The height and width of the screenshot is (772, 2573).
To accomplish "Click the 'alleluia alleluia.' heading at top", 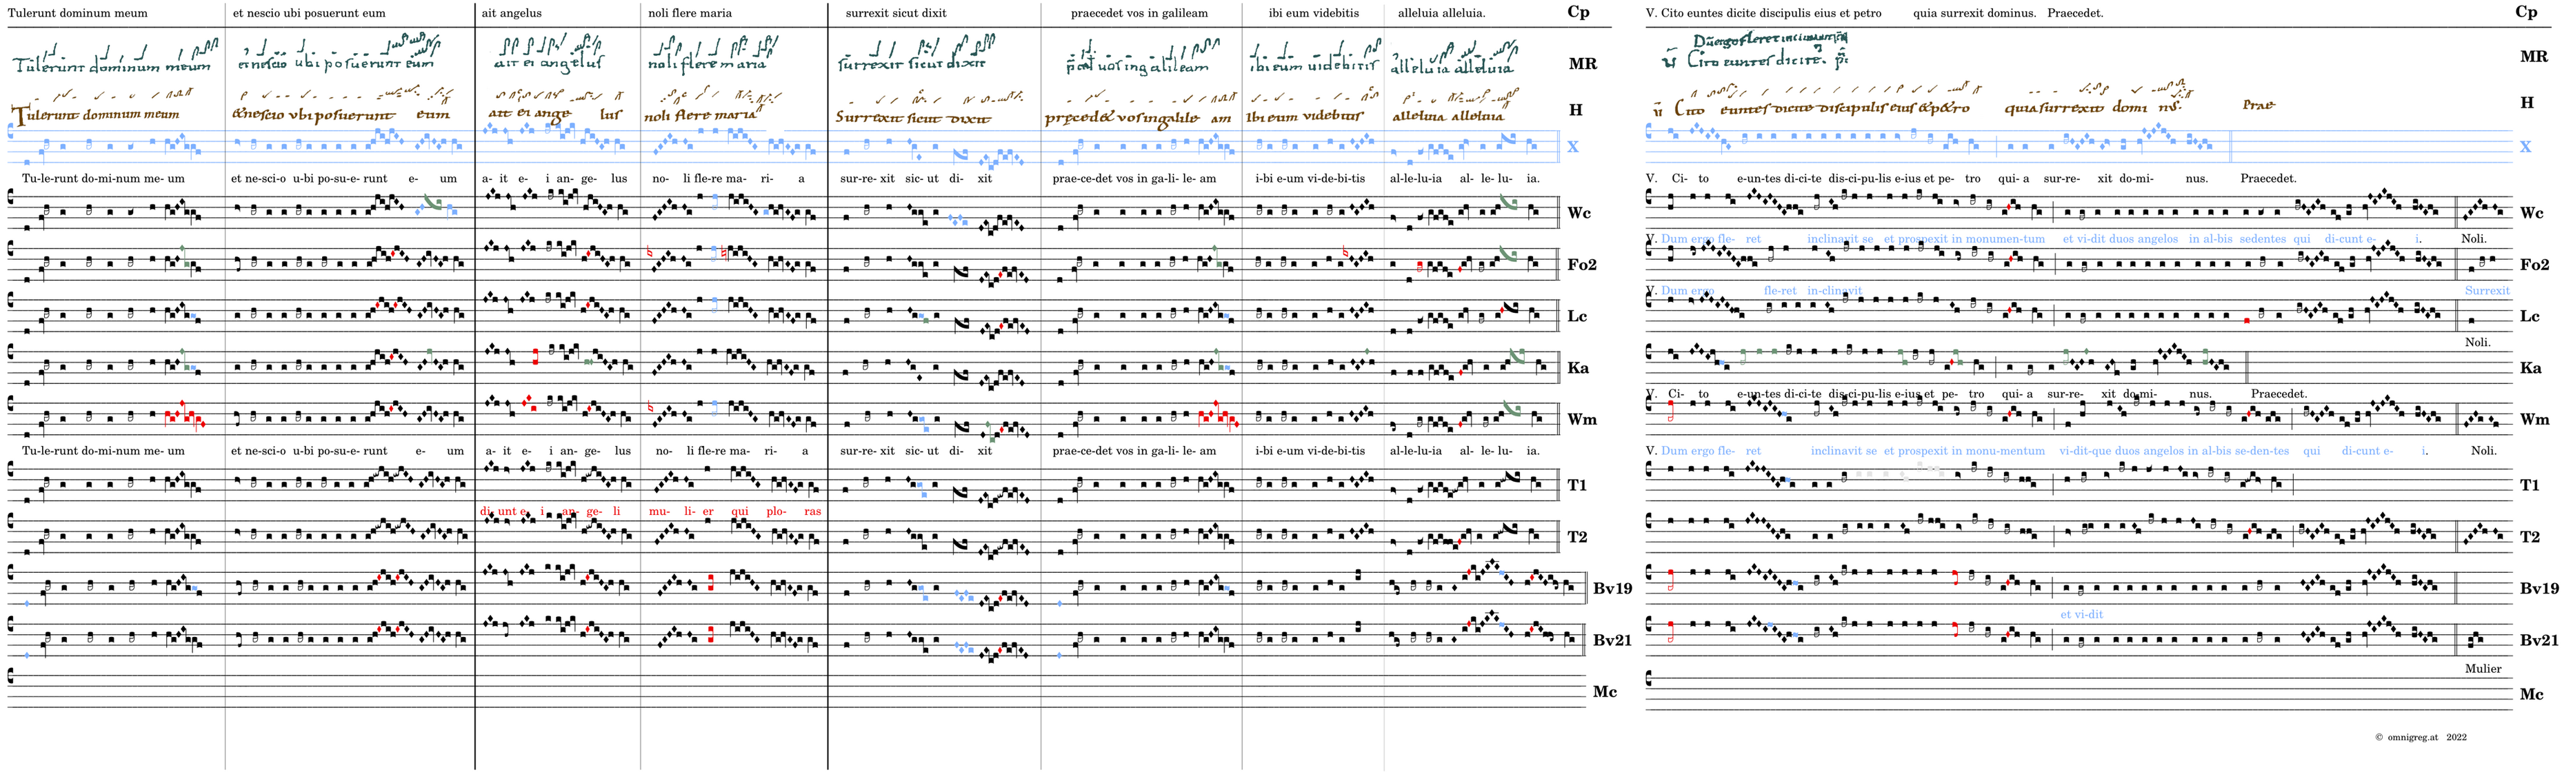I will (1441, 13).
